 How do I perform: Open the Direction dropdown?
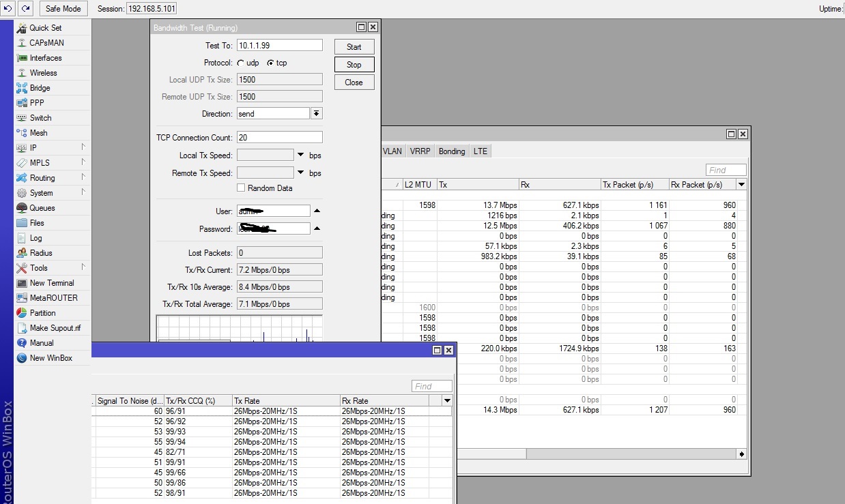(x=317, y=114)
